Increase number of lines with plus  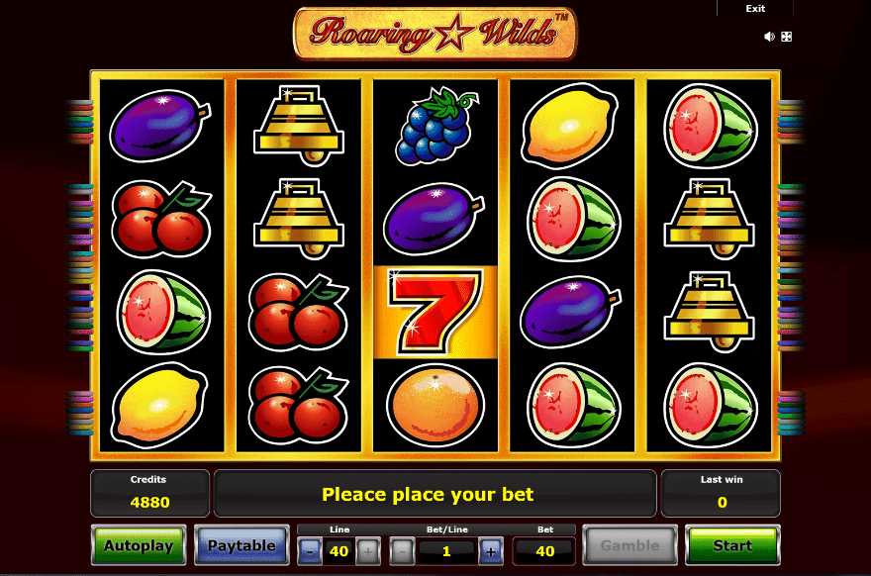click(368, 551)
